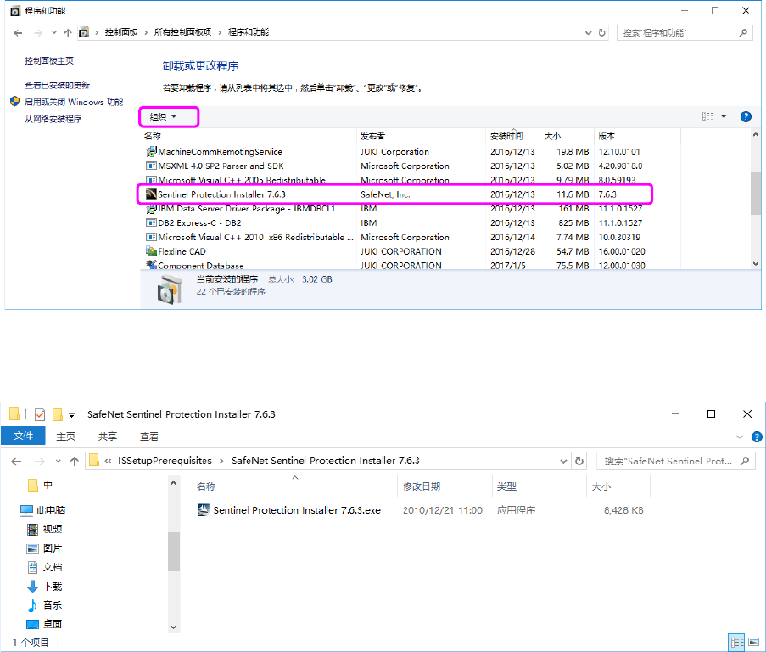Click SafeNet, Inc. publisher cell
This screenshot has height=652, width=766.
385,194
